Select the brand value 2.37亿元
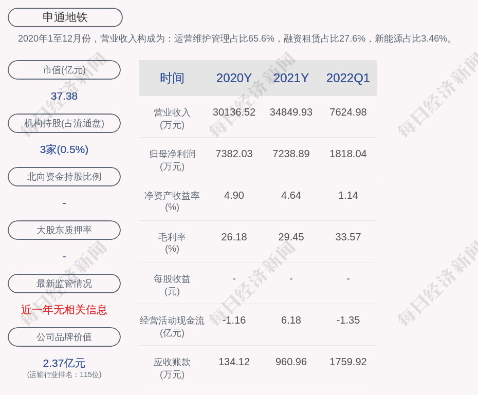The width and height of the screenshot is (478, 395). (64, 363)
